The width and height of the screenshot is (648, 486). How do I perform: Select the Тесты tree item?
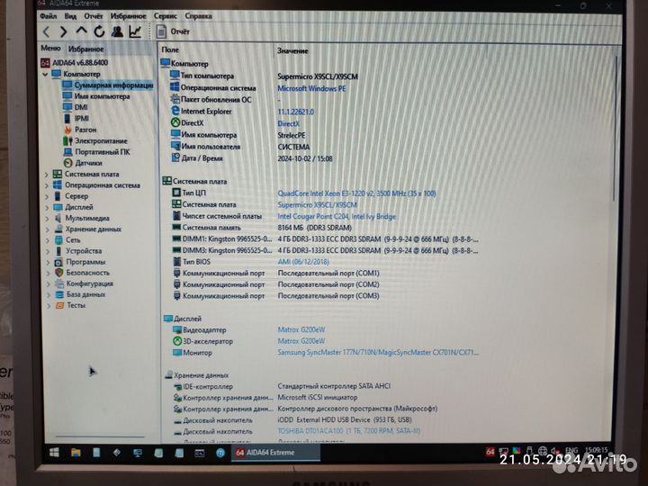[x=71, y=305]
